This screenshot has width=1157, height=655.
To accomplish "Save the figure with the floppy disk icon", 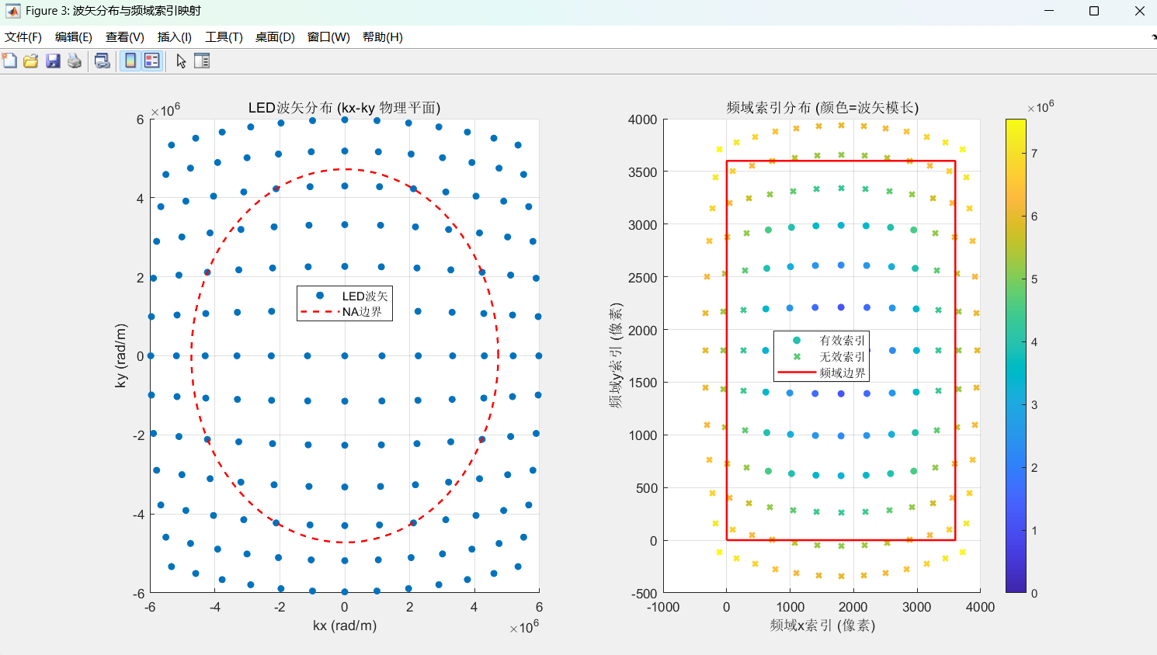I will click(x=53, y=61).
